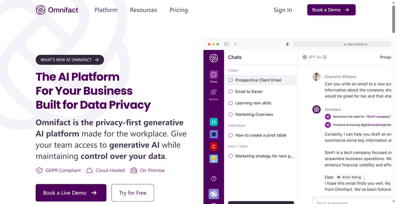The height and width of the screenshot is (204, 396).
Task: Select the Prospective Client Email chat
Action: [x=261, y=80]
